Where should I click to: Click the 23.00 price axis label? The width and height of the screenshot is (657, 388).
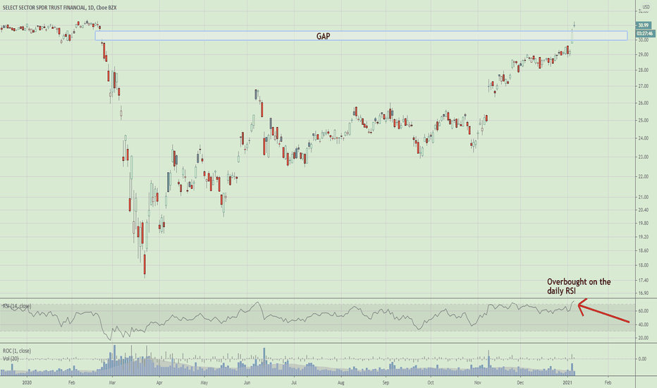point(643,157)
